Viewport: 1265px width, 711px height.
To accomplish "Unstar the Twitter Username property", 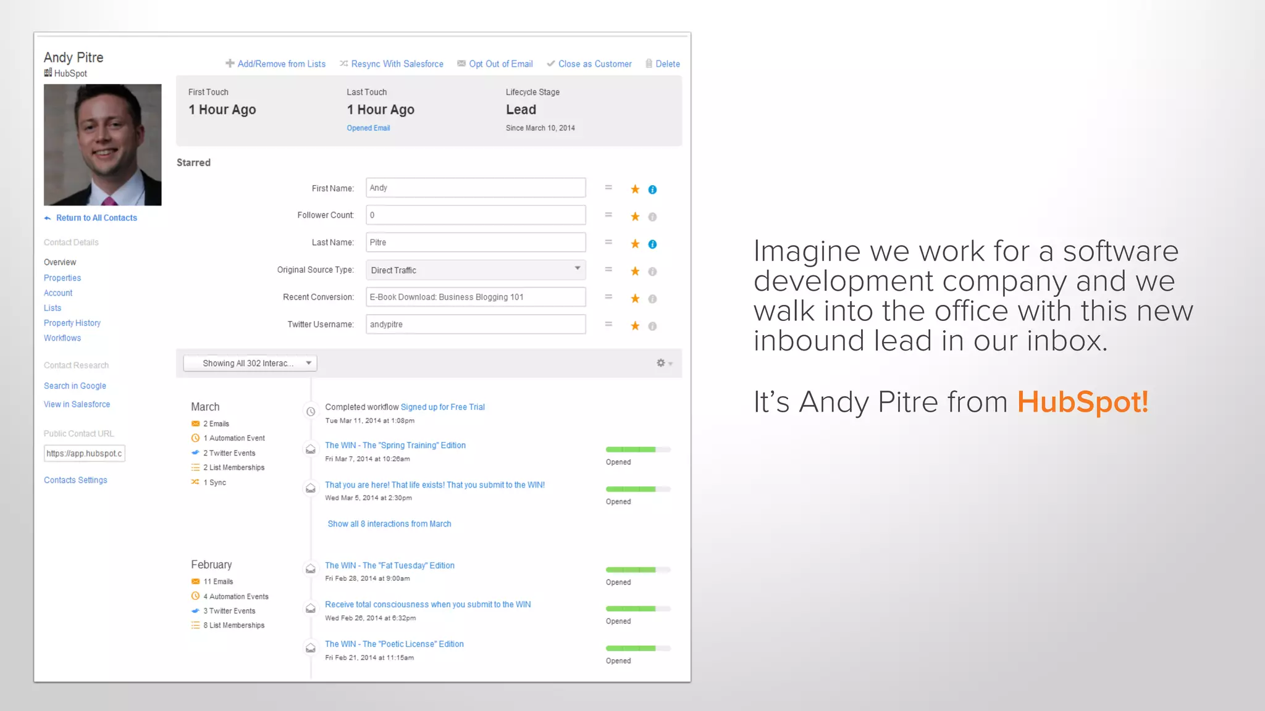I will (635, 325).
